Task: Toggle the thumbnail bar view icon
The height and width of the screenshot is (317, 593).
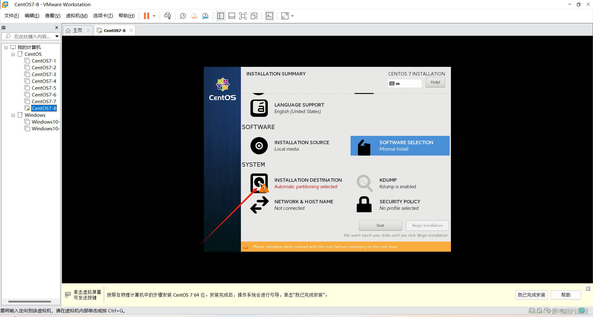Action: coord(232,16)
